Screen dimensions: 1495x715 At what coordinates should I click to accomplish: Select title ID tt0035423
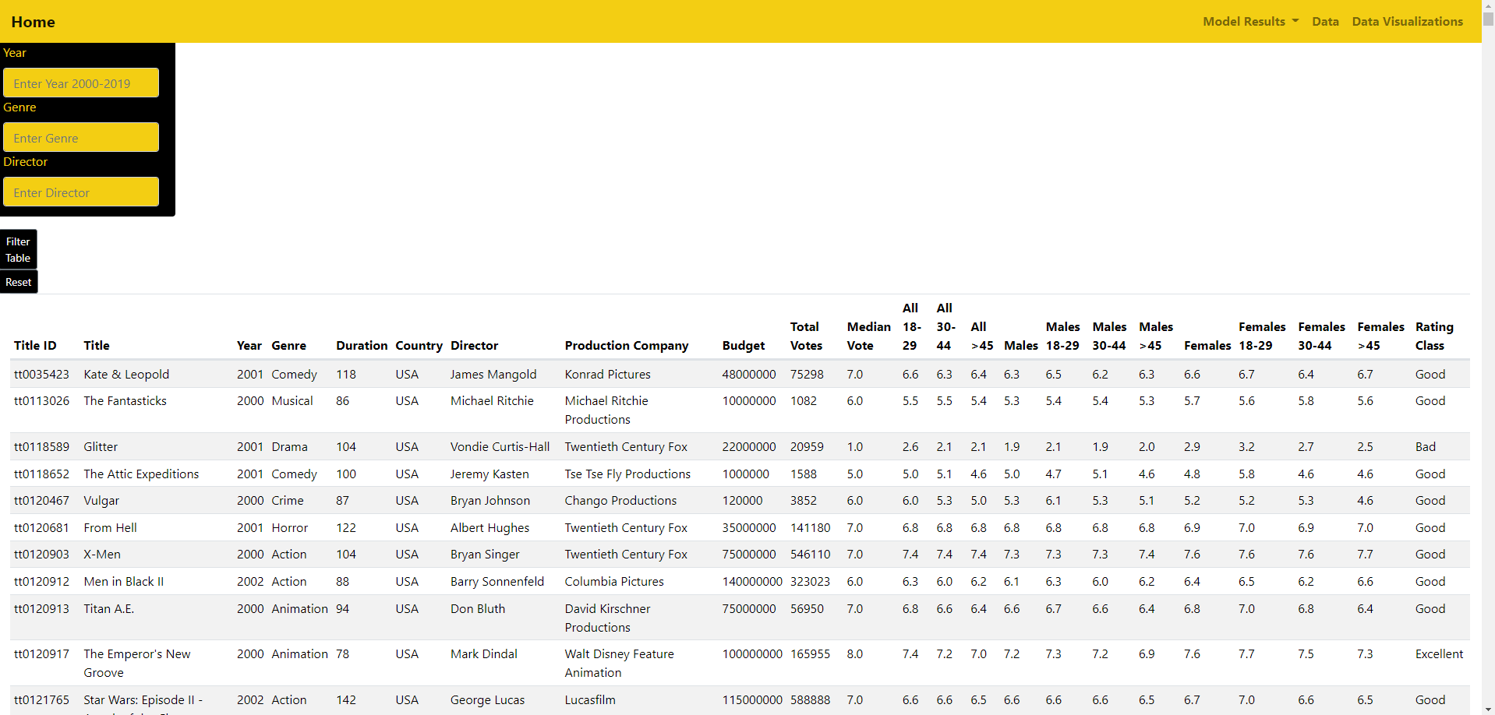41,374
